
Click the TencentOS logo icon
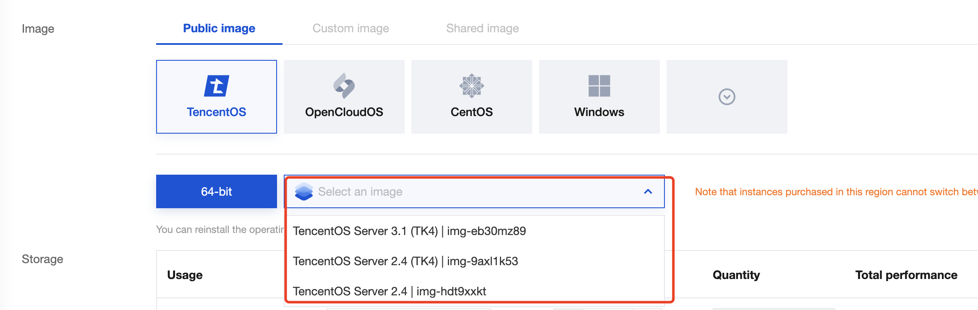[x=217, y=86]
